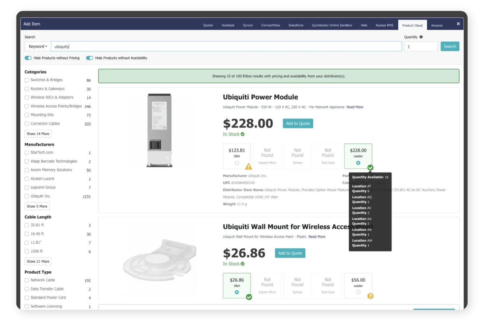Screen dimensions: 488x325
Task: Select the Leader $56.00 radio button
Action: click(358, 292)
